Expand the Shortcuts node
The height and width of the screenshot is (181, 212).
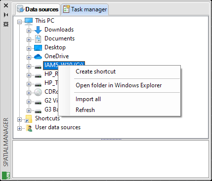tap(19, 119)
